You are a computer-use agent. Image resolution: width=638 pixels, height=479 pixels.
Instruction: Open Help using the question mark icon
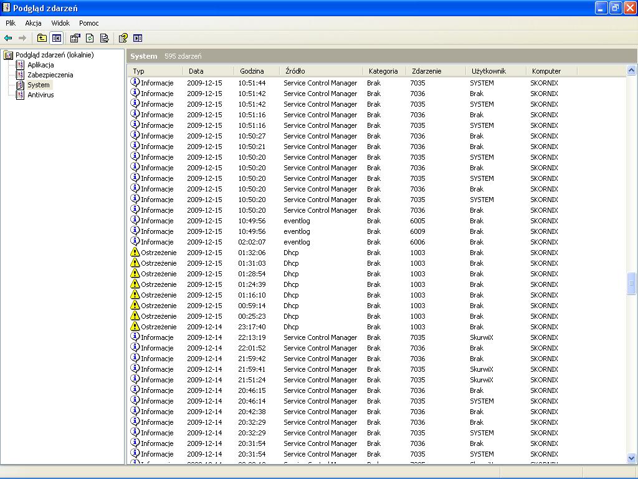coord(123,38)
